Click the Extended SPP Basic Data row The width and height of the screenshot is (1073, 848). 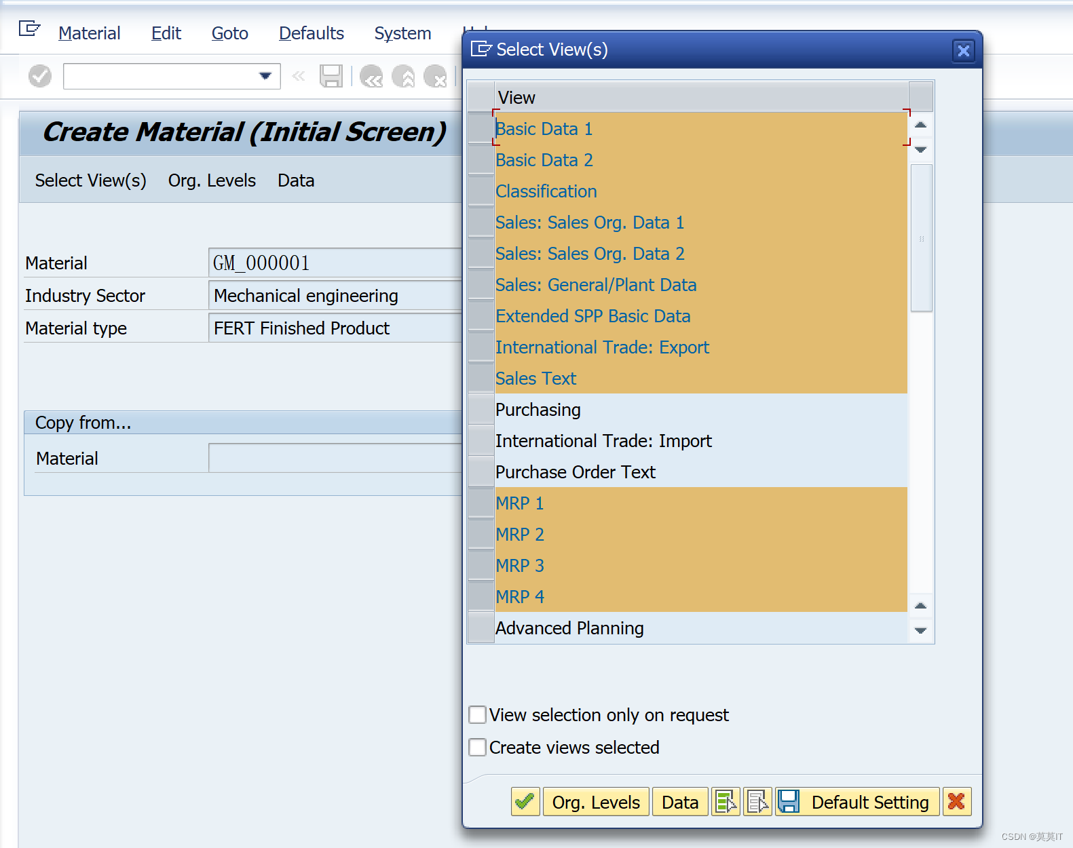(701, 316)
